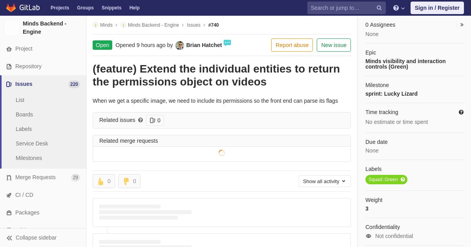Click the Minds breadcrumb link
Screen dimensions: 471x247
pyautogui.click(x=106, y=25)
